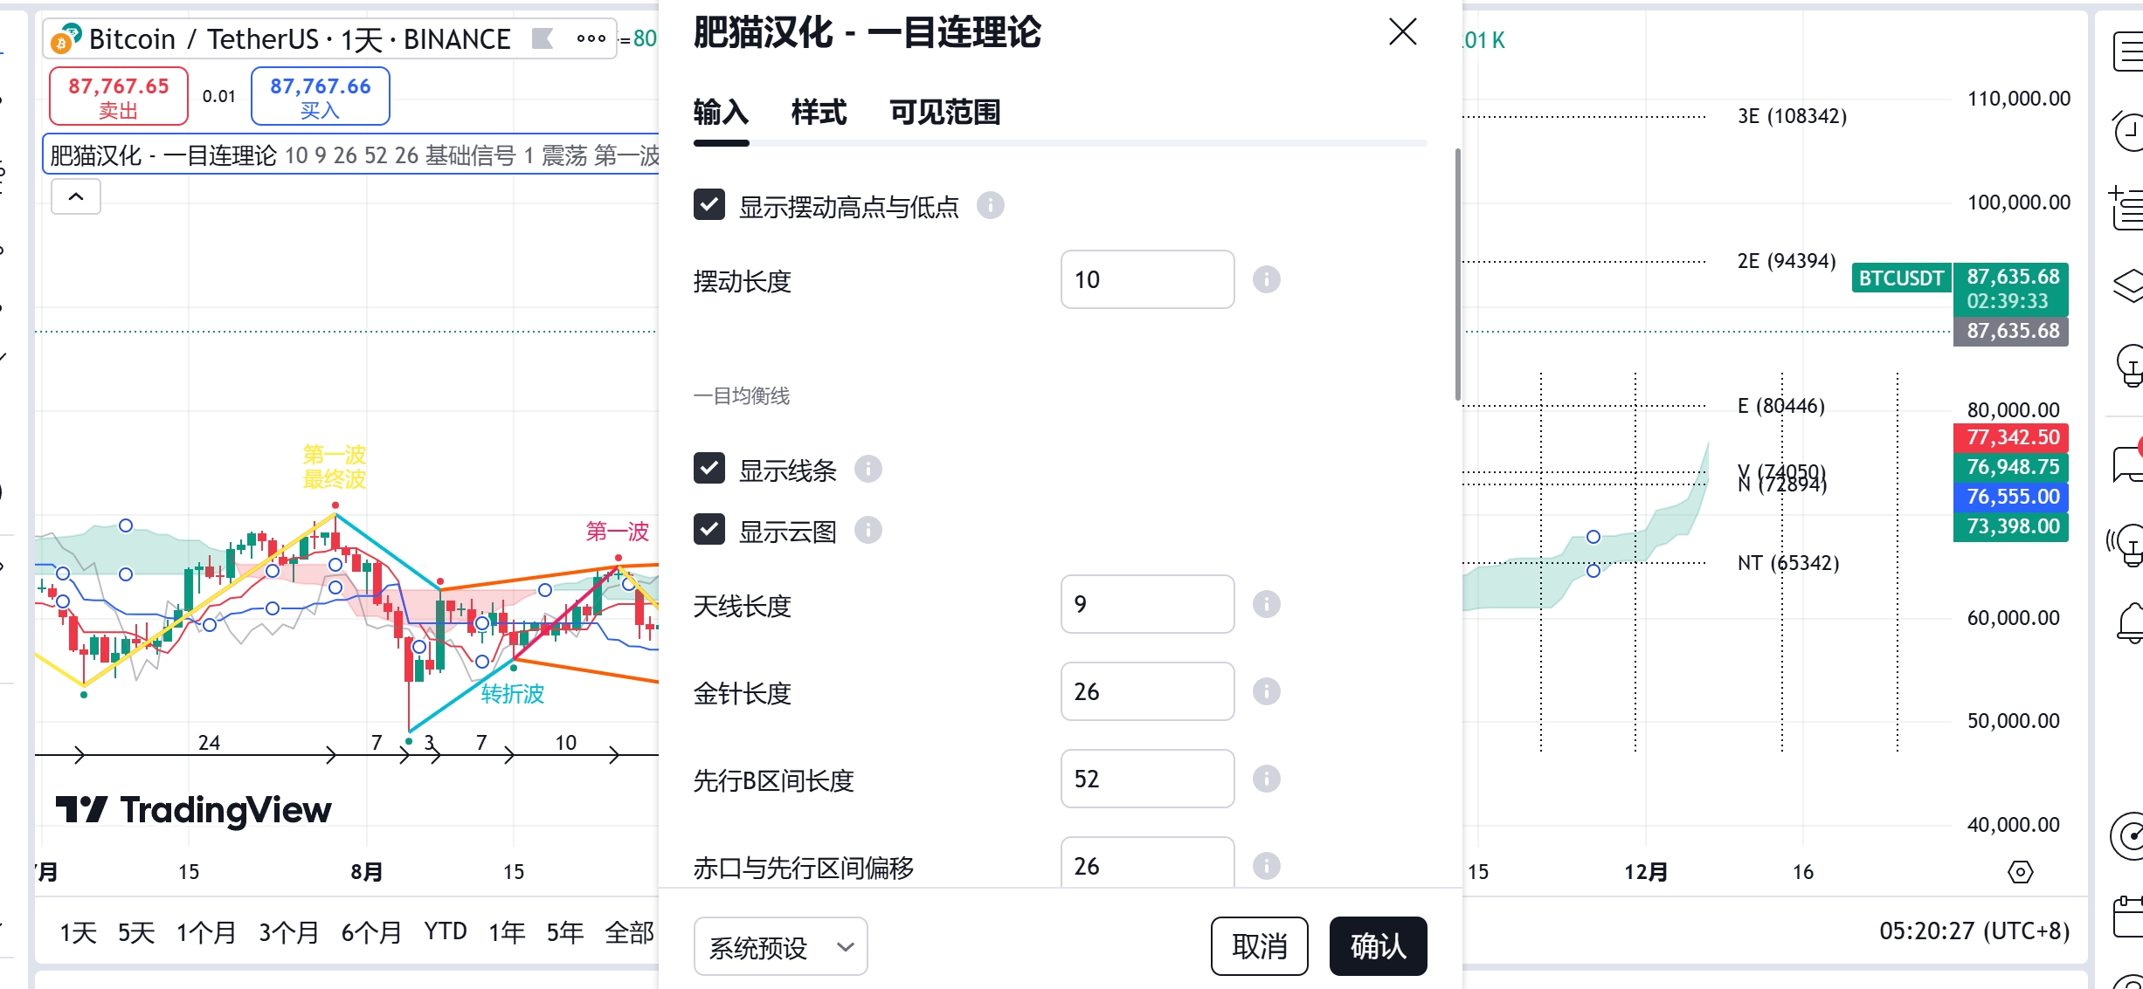The width and height of the screenshot is (2143, 989).
Task: Click the flag icon next to BINANCE
Action: pos(543,38)
